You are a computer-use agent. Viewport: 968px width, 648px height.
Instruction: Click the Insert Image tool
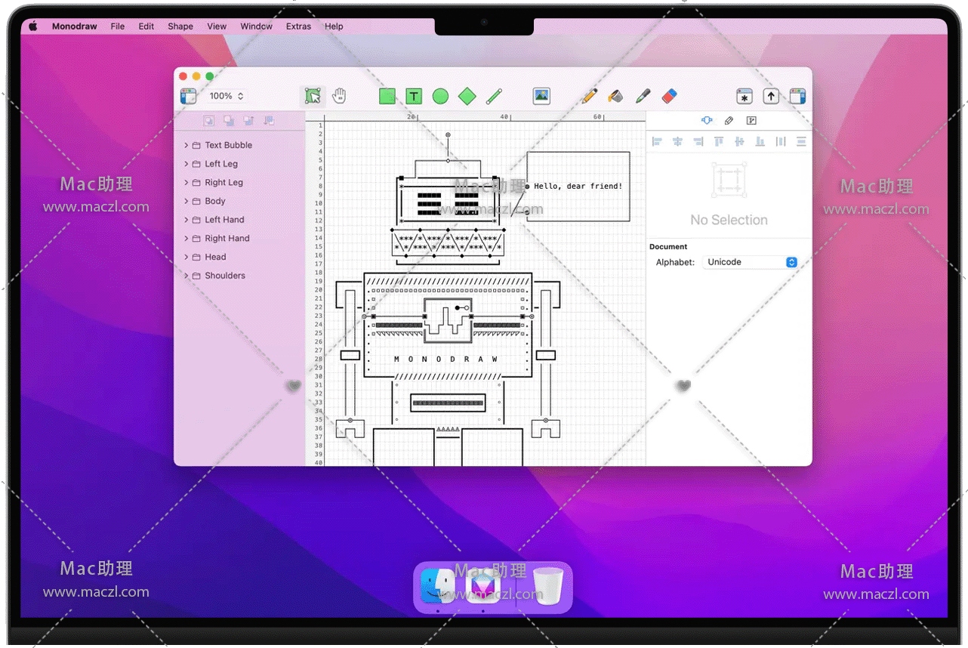coord(541,96)
